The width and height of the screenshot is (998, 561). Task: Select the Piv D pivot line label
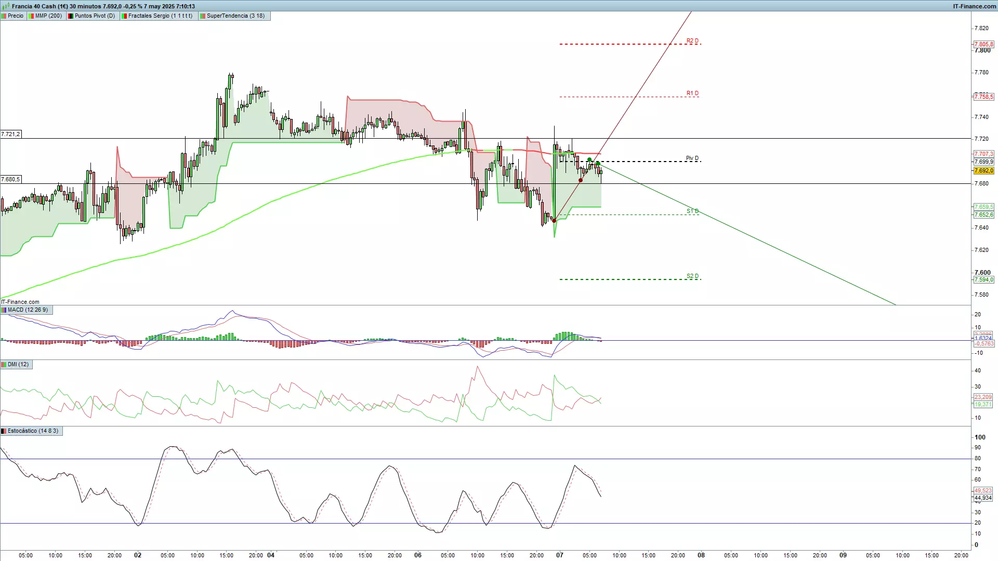coord(692,158)
